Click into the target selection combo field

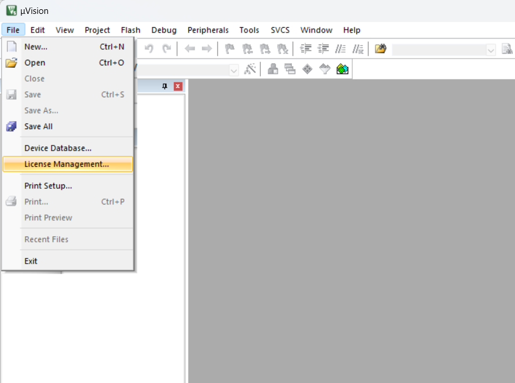pyautogui.click(x=183, y=70)
